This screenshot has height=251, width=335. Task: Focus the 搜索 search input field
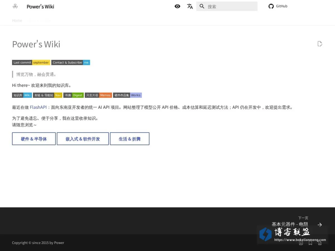[x=227, y=6]
